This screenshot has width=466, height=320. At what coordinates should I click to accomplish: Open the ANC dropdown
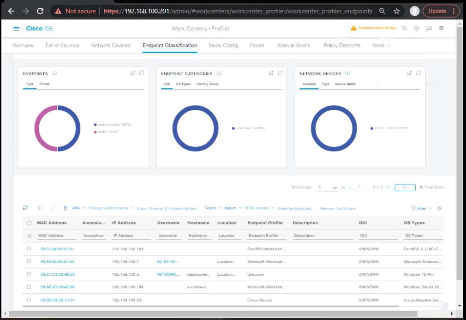pyautogui.click(x=79, y=208)
